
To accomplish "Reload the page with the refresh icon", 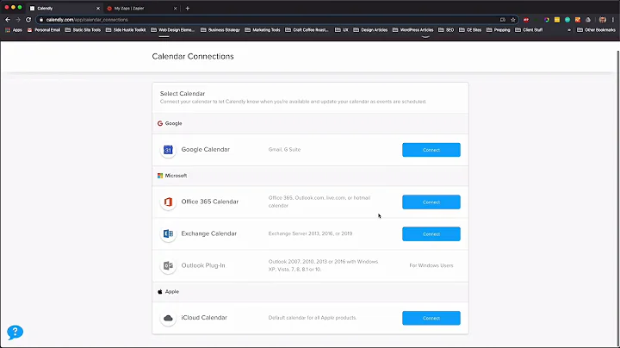I will (28, 19).
